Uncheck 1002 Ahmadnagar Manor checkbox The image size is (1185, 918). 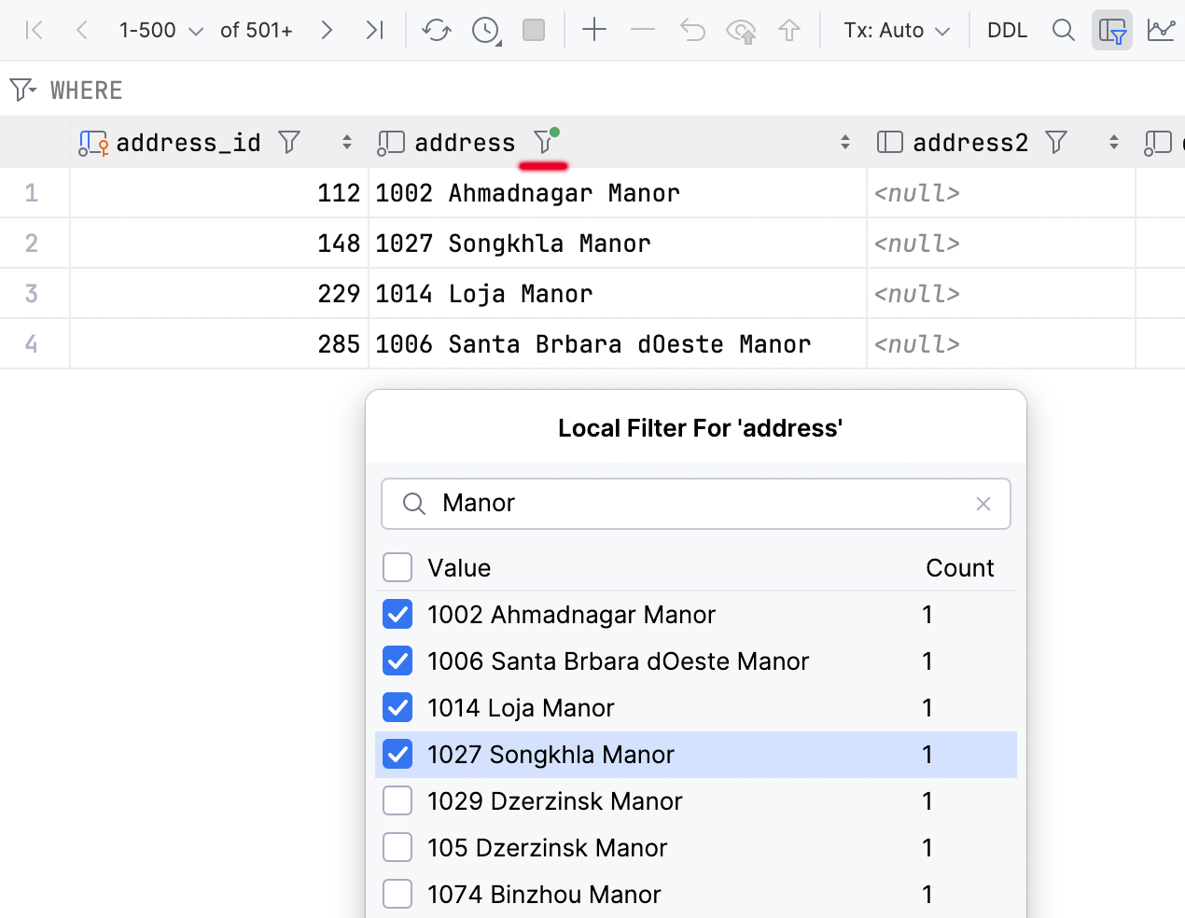point(397,615)
